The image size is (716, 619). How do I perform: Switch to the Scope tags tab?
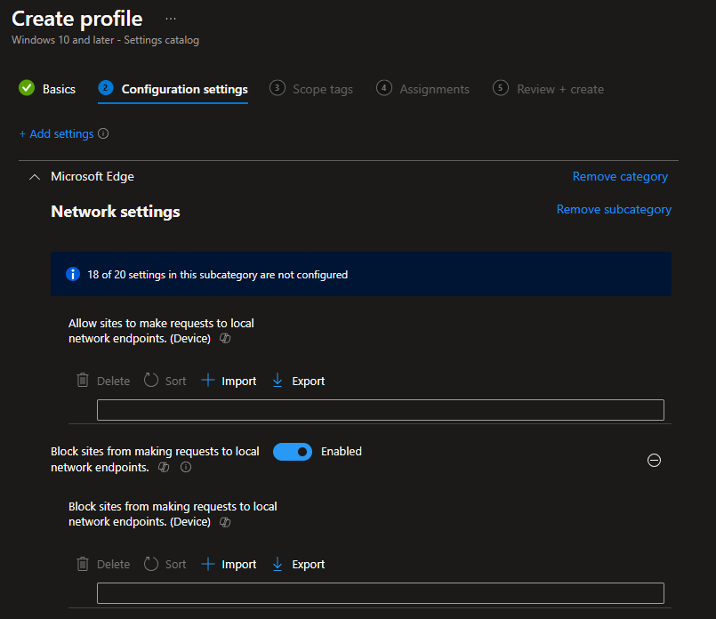(312, 89)
